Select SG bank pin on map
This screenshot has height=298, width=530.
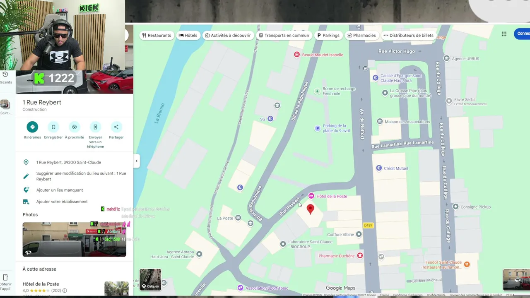[x=270, y=119]
